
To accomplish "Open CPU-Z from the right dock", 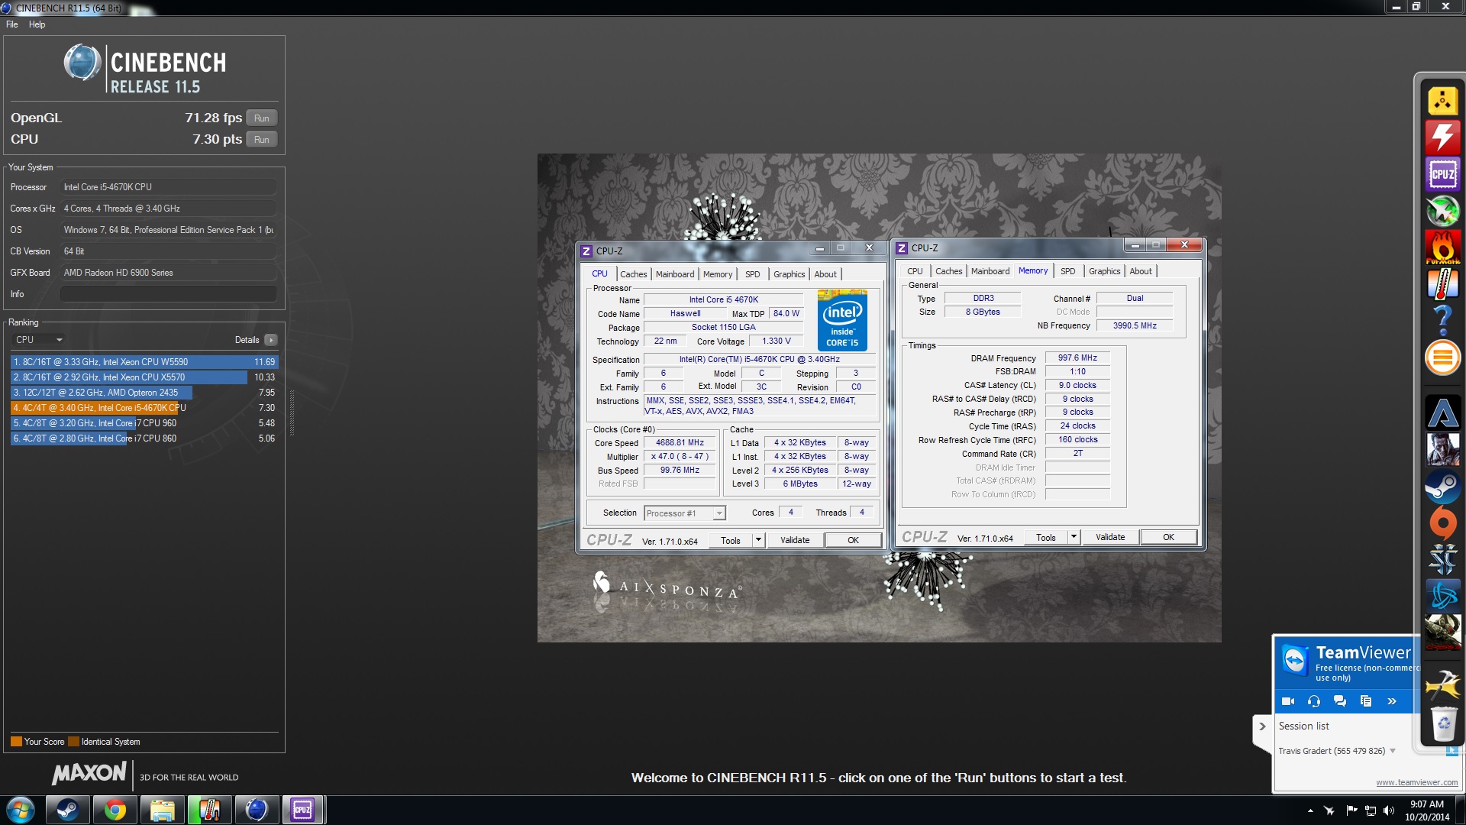I will click(1442, 173).
